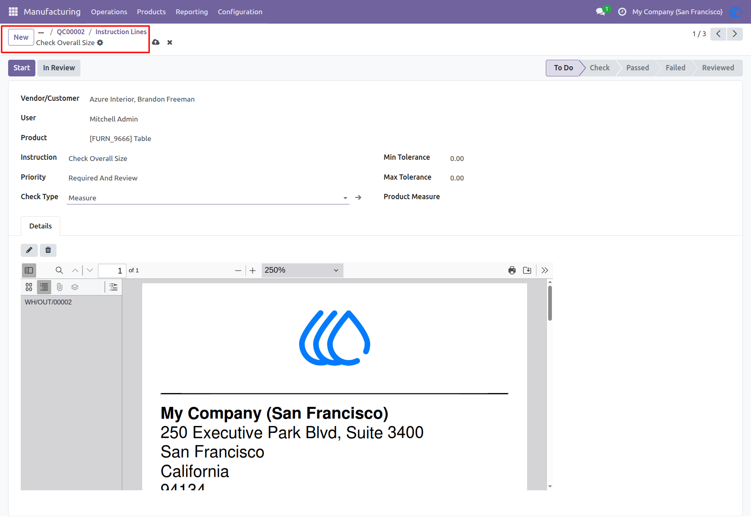Open the Reporting menu
751x517 pixels.
point(192,12)
